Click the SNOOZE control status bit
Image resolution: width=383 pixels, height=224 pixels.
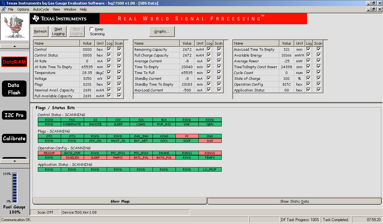[95, 124]
